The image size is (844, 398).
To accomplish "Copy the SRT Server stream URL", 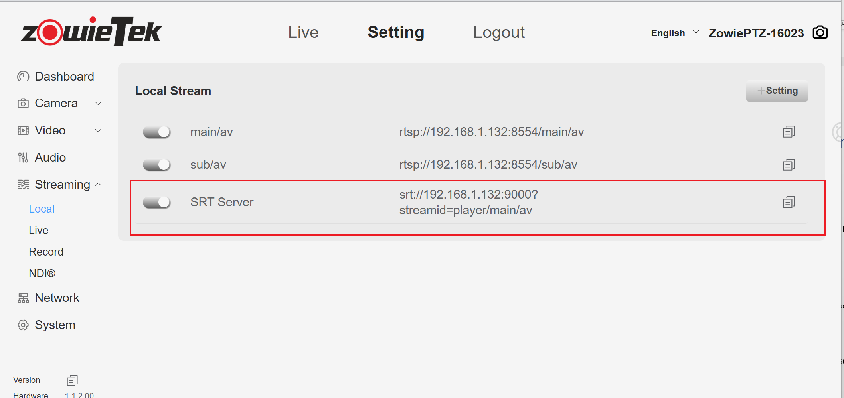I will click(x=789, y=202).
